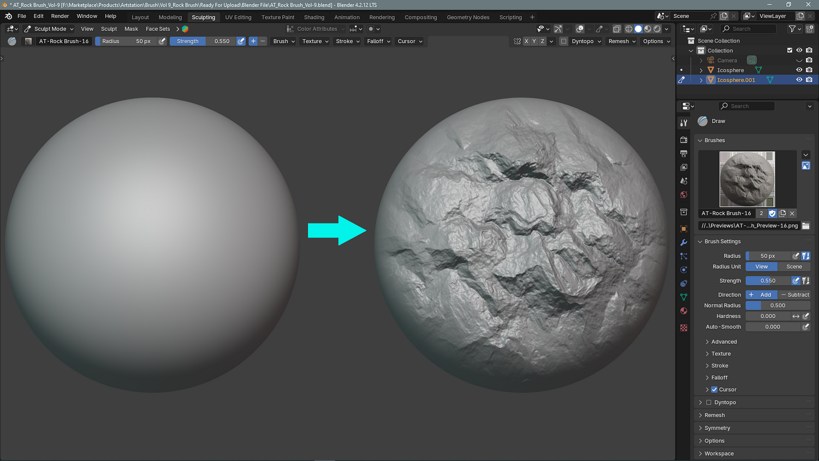Toggle render camera icon for Camera object
The width and height of the screenshot is (819, 461).
pos(809,60)
